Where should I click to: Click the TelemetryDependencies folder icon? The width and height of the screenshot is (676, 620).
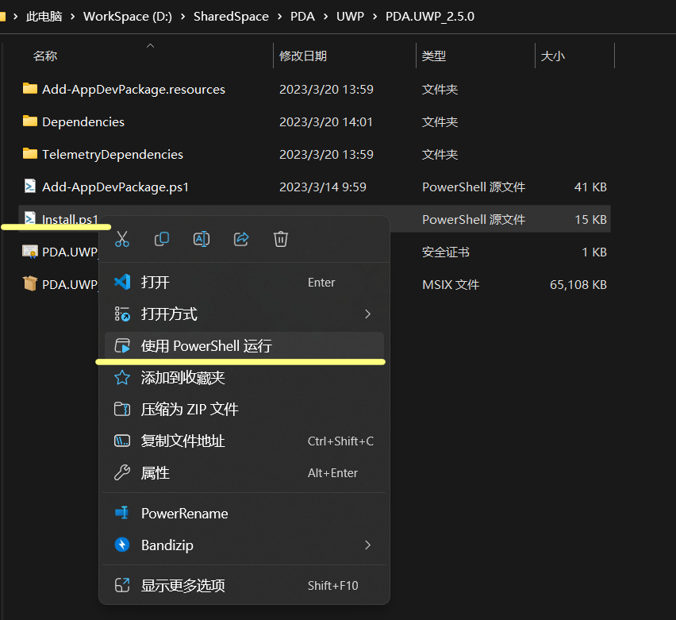click(29, 153)
